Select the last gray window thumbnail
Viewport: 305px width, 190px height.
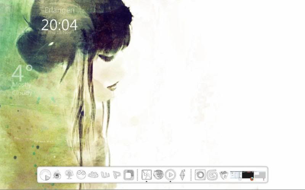(260, 175)
